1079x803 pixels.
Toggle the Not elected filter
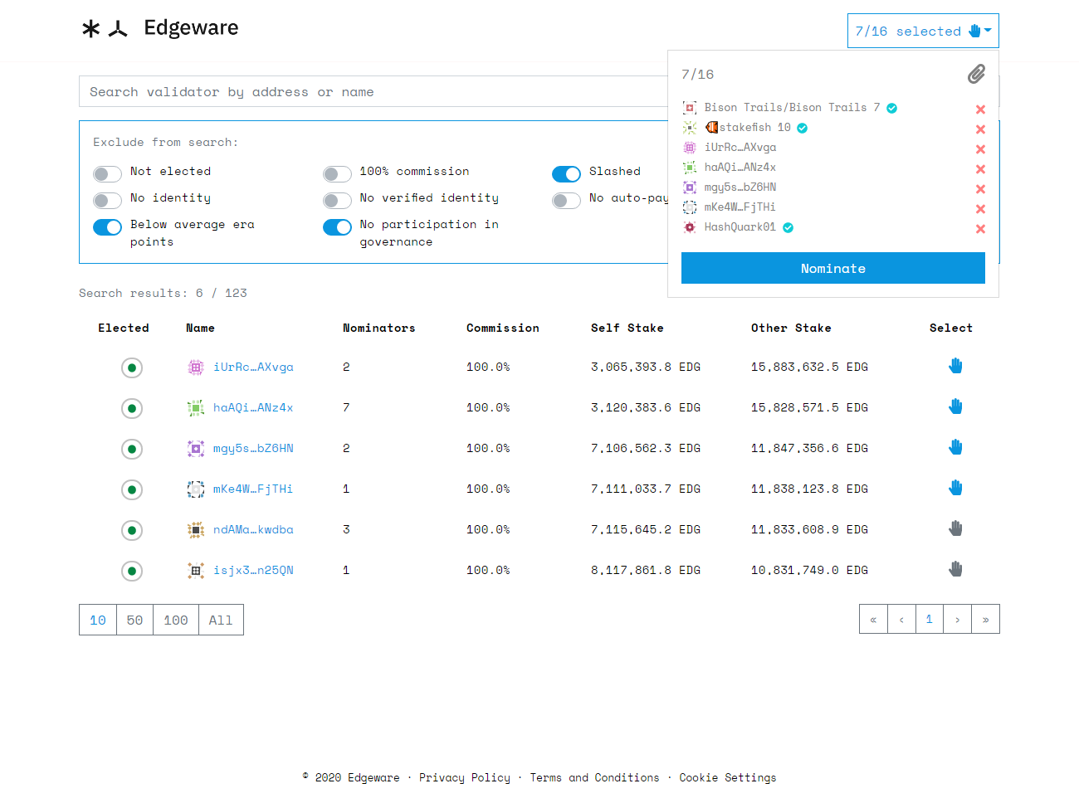(107, 173)
